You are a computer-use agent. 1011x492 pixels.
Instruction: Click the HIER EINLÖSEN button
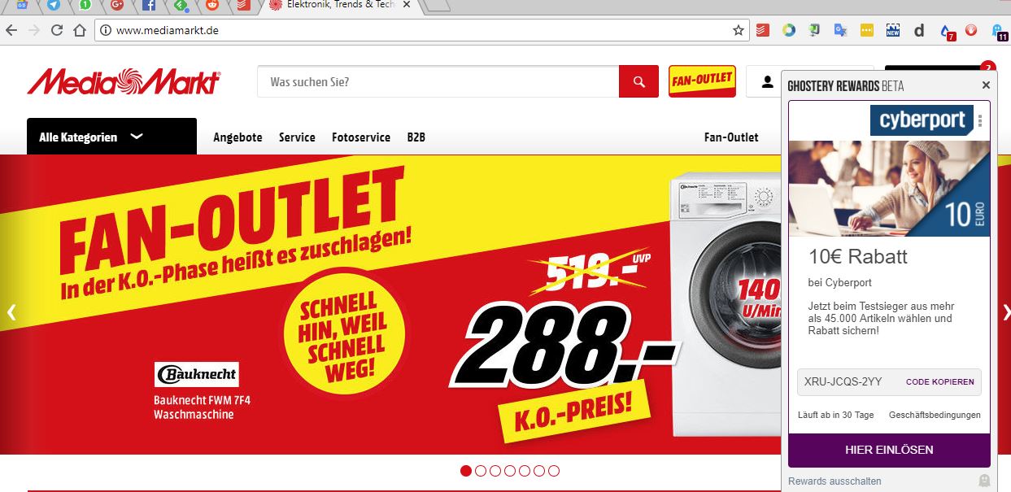[x=889, y=450]
